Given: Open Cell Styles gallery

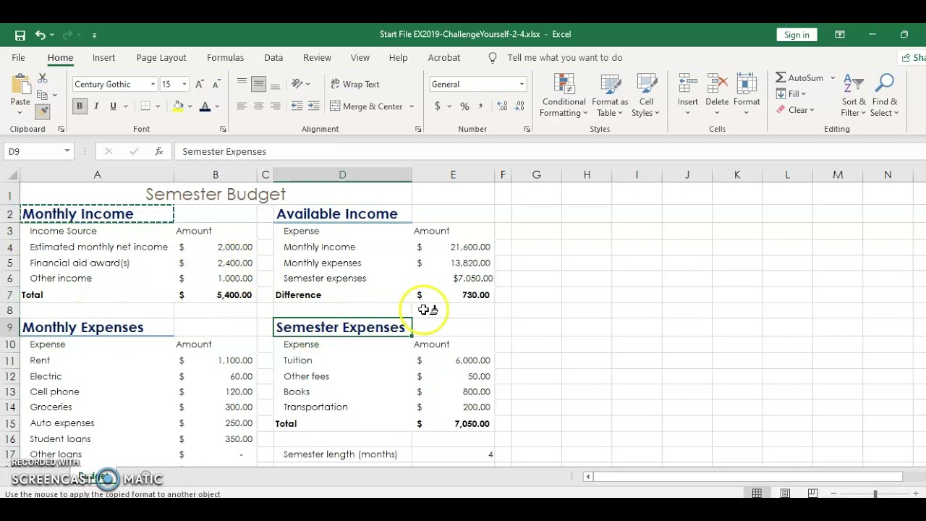Looking at the screenshot, I should pyautogui.click(x=645, y=95).
